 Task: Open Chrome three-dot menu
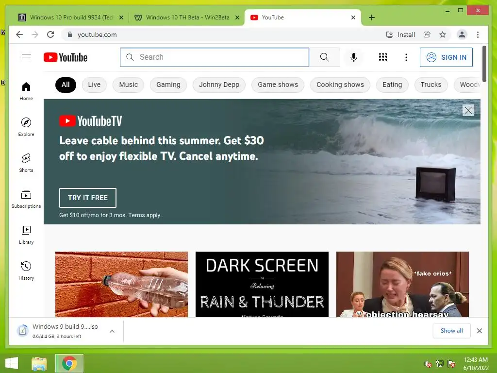pos(478,34)
